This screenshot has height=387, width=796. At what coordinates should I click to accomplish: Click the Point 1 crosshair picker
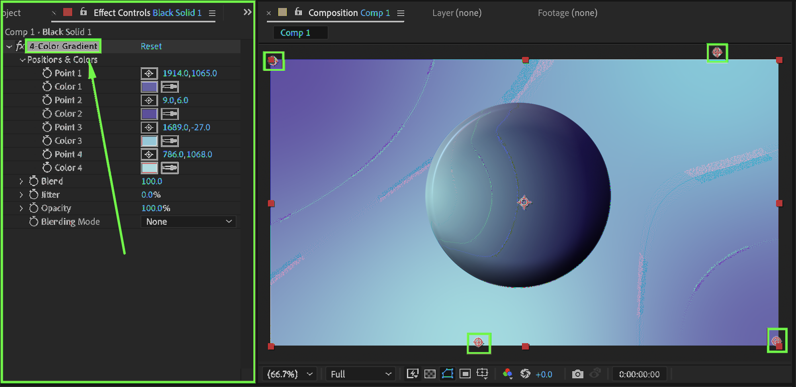tap(149, 73)
